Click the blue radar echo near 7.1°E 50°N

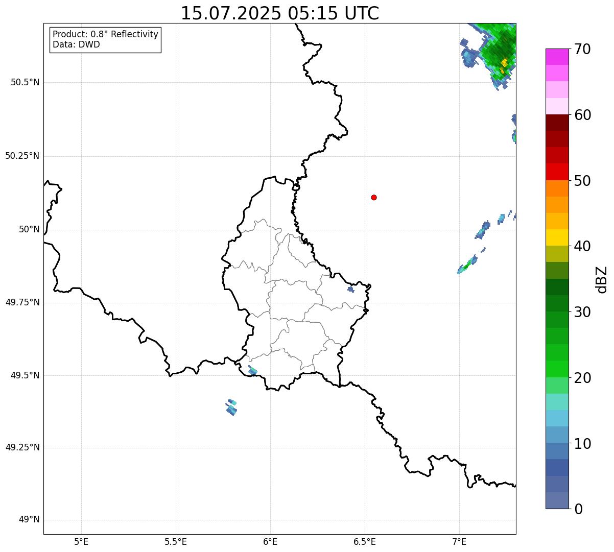[x=483, y=230]
